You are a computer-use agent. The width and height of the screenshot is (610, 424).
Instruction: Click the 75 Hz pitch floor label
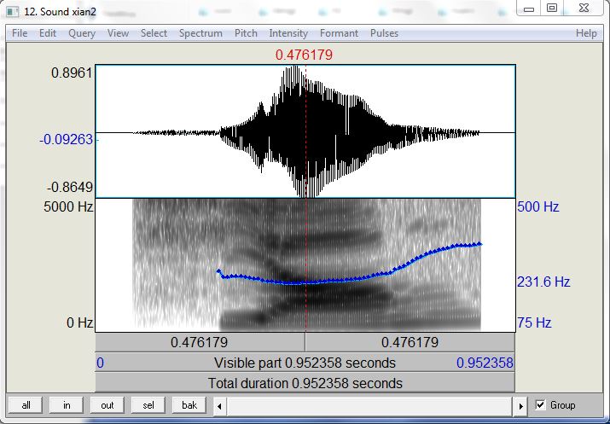[534, 322]
